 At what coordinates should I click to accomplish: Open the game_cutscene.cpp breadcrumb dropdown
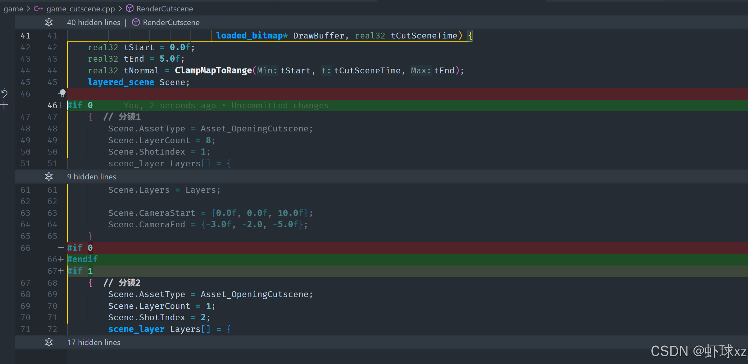point(81,8)
